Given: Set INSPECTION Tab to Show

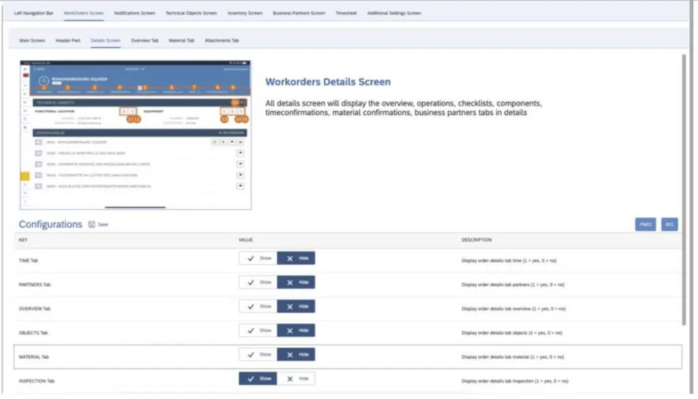Looking at the screenshot, I should (258, 379).
